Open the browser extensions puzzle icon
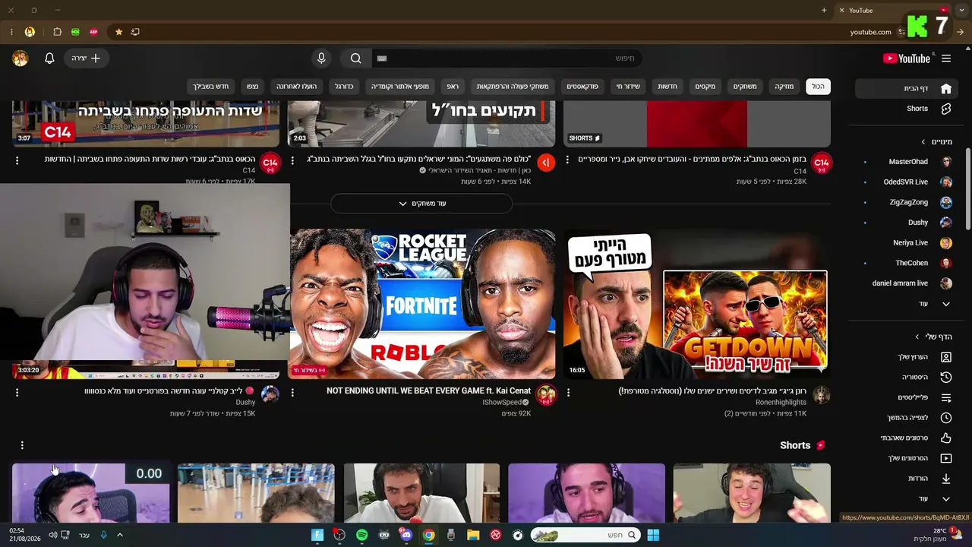The width and height of the screenshot is (972, 547). 57,32
